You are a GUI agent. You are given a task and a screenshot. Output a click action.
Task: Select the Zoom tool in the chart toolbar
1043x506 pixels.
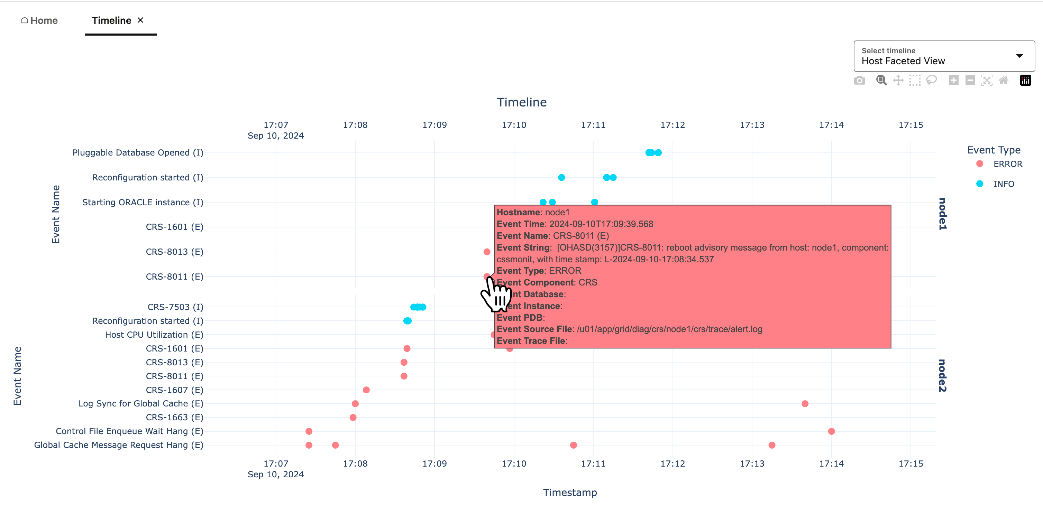pyautogui.click(x=881, y=80)
